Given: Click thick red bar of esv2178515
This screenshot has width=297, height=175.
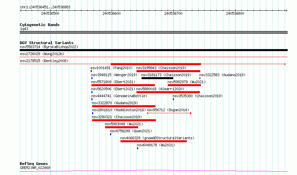Looking at the screenshot, I should 156,64.
